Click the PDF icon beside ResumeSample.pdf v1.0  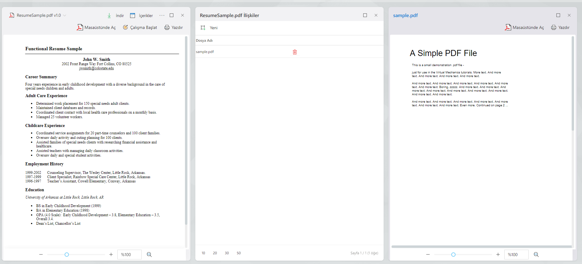click(12, 15)
